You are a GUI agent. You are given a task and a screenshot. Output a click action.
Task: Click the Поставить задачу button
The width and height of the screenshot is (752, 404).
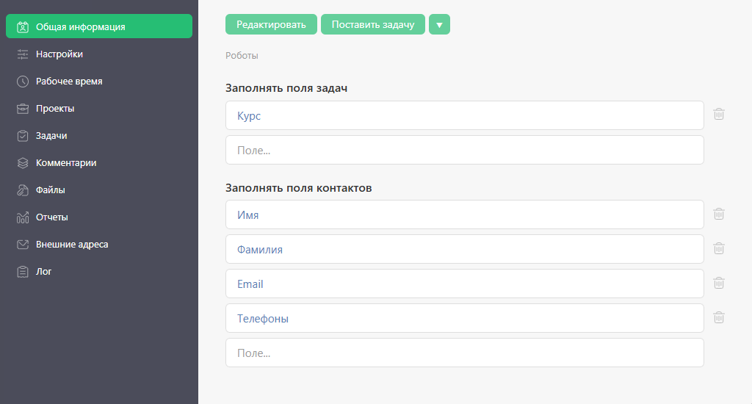(372, 24)
